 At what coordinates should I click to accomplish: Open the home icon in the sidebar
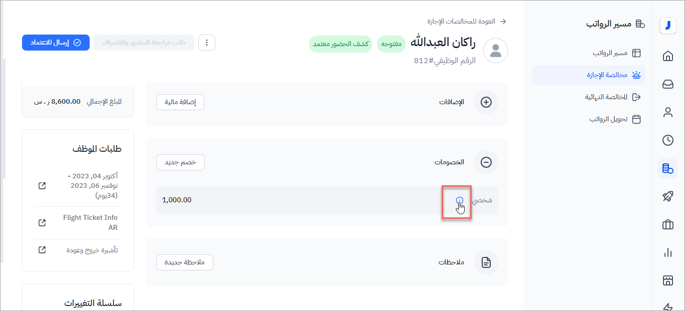click(x=667, y=56)
